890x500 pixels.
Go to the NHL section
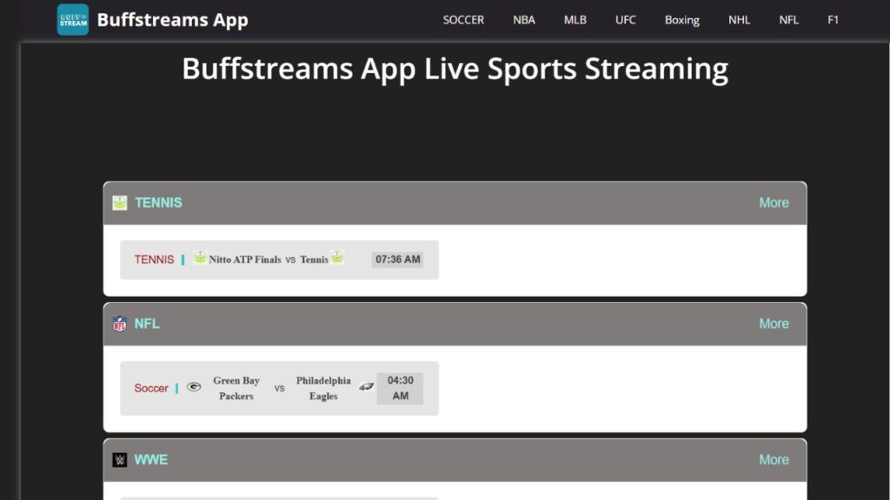[739, 19]
